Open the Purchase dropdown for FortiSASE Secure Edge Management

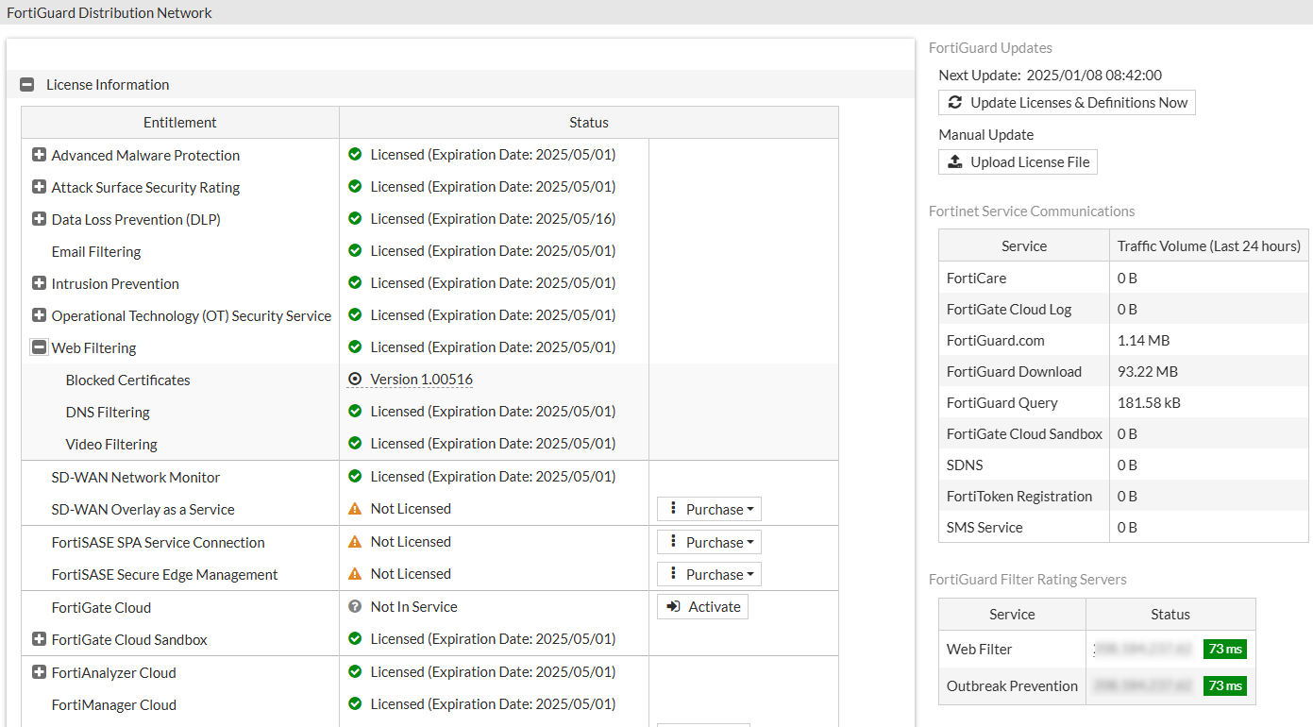(709, 573)
